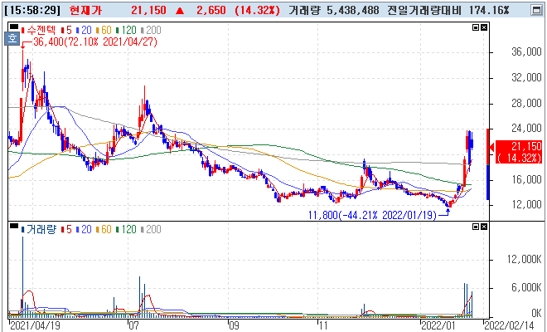Viewport: 547px width, 332px height.
Task: Click the red up-triangle in the header
Action: 180,11
